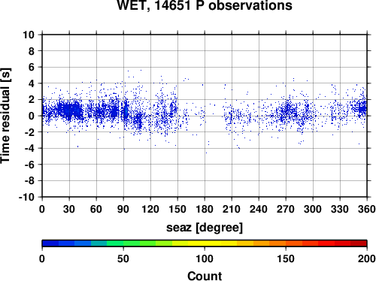Click the y-axis tick label 0
This screenshot has height=281, width=376.
[32, 116]
